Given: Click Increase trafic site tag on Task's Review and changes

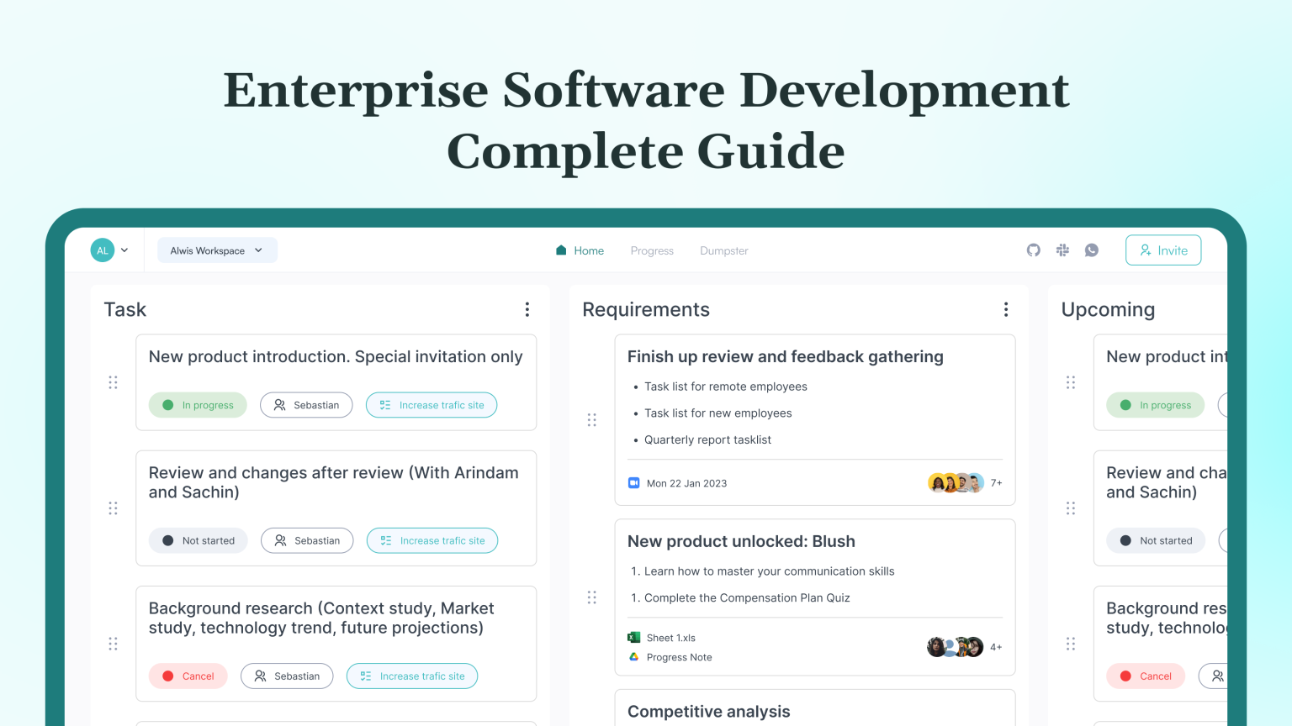Looking at the screenshot, I should [432, 540].
